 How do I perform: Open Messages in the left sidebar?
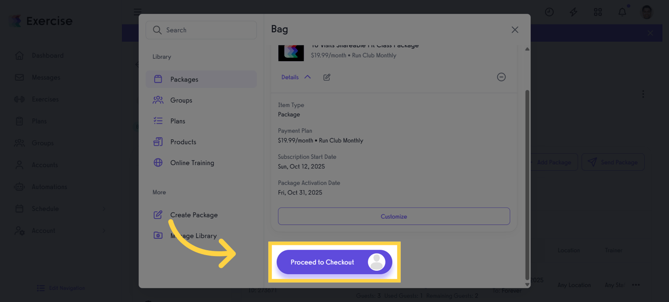coord(46,77)
